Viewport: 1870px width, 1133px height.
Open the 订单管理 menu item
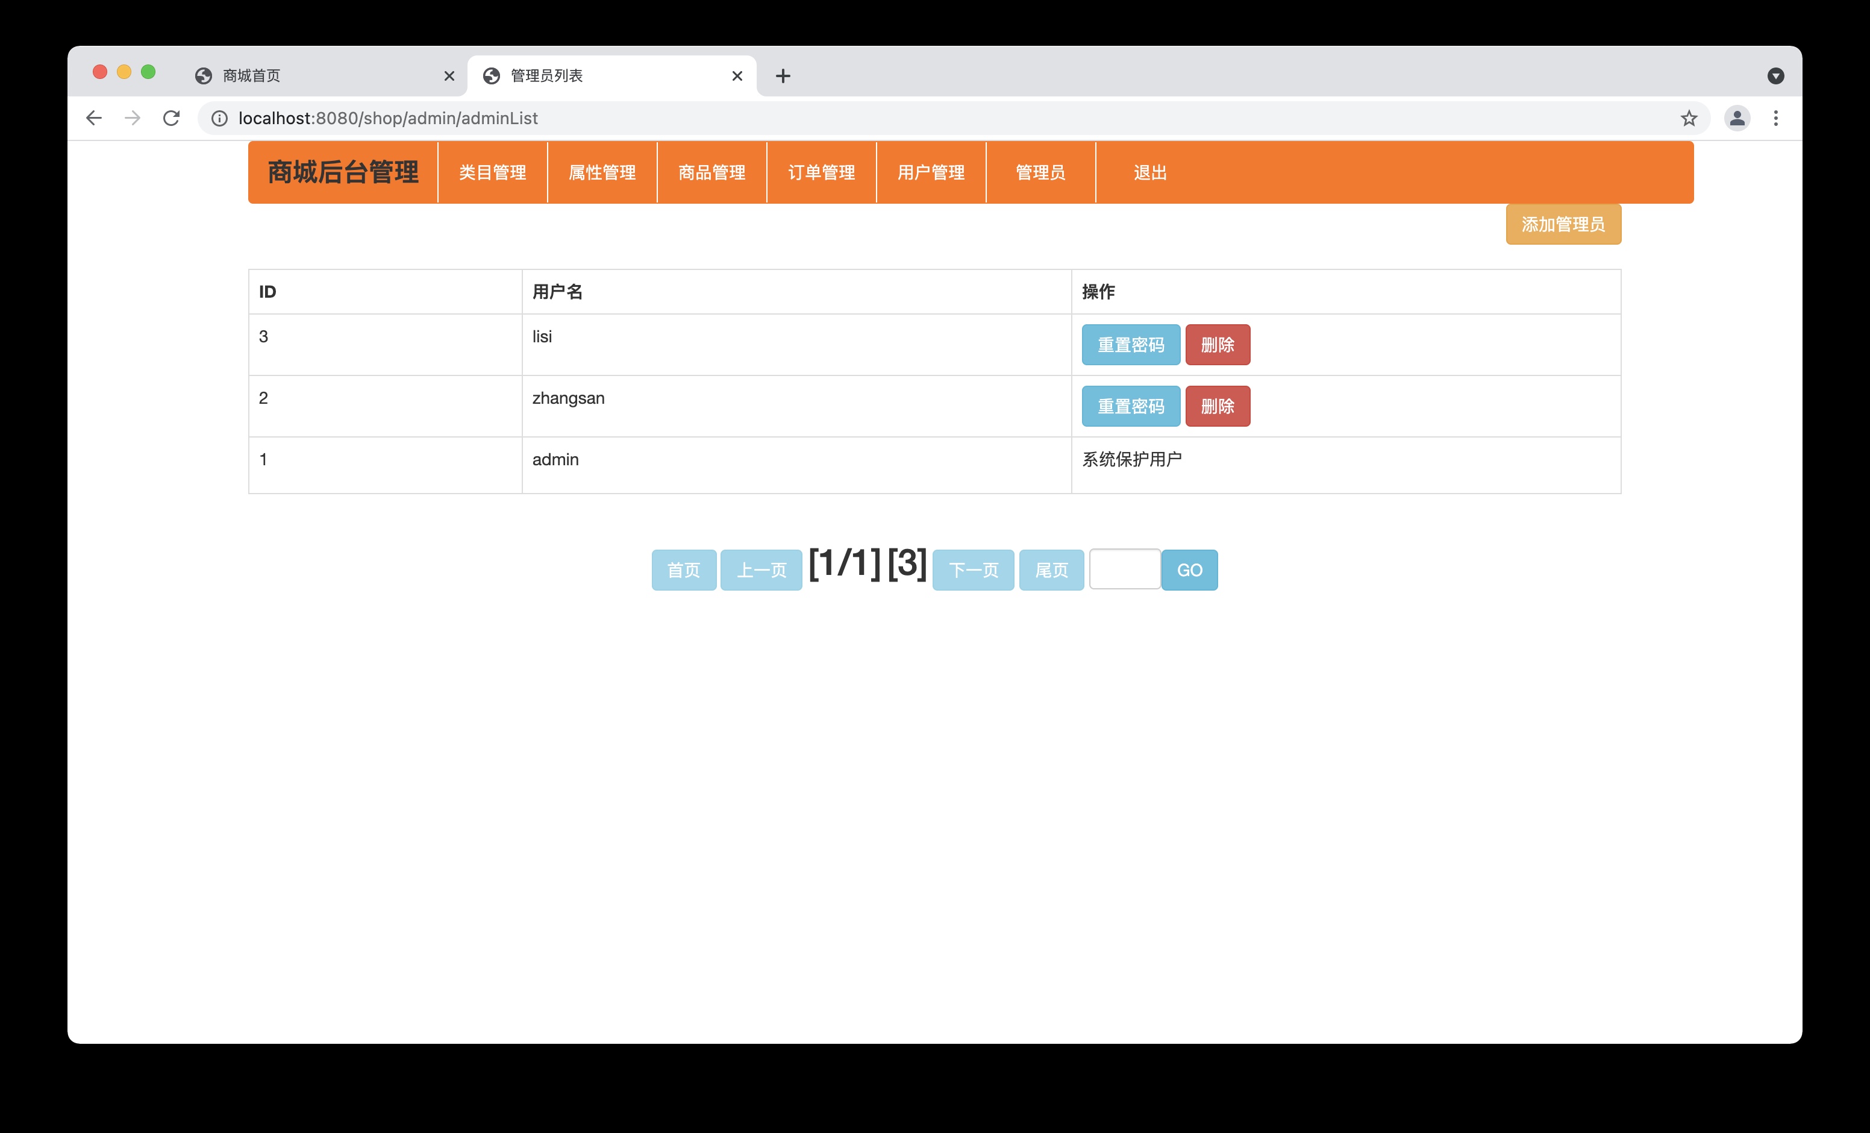(821, 172)
